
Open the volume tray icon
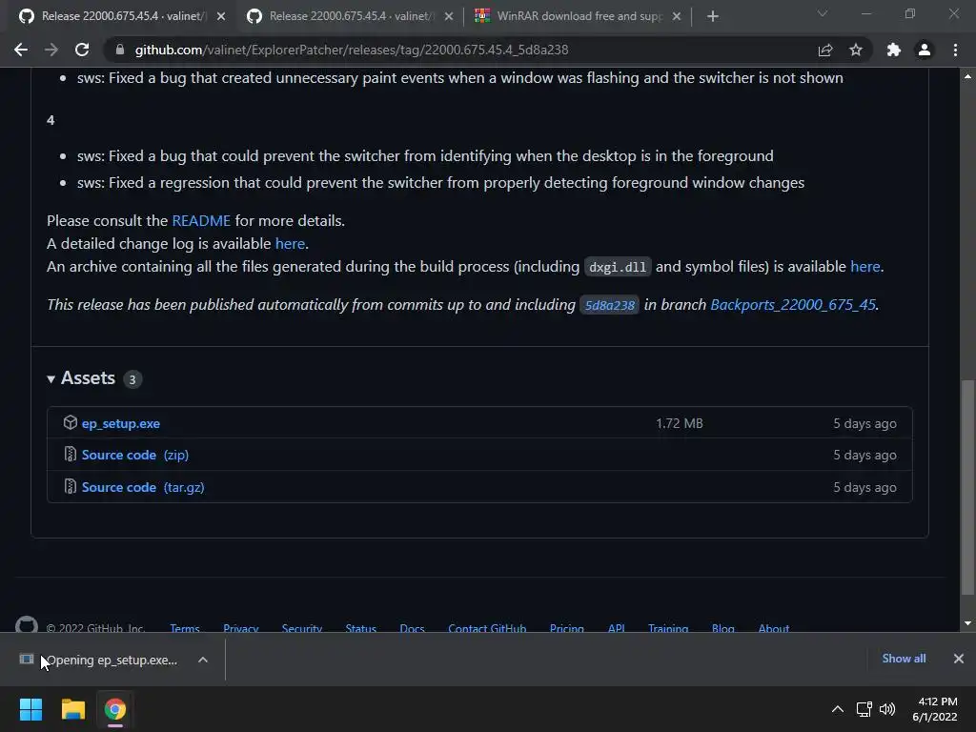(887, 709)
